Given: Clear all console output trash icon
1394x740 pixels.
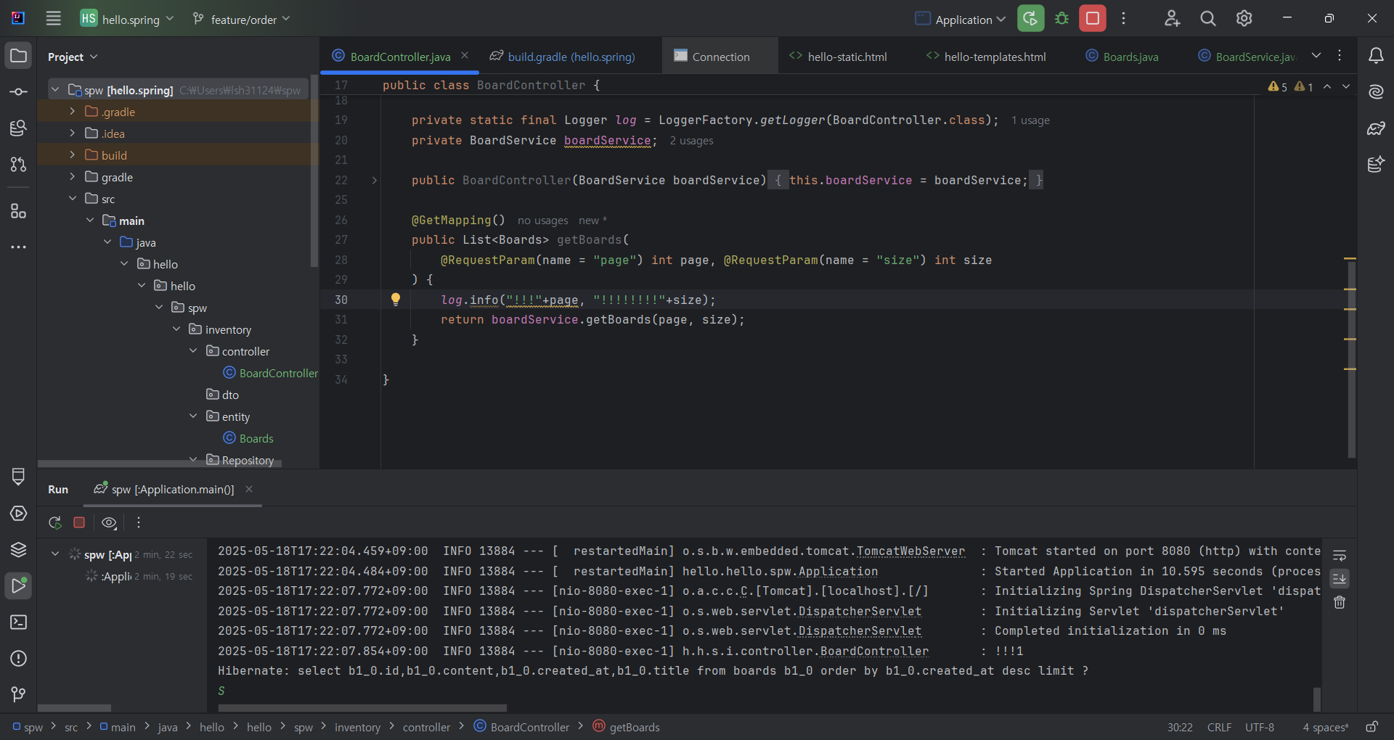Looking at the screenshot, I should [x=1340, y=602].
